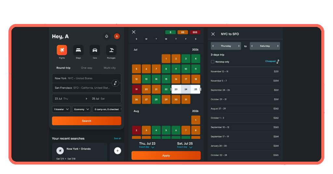Advance Thursday to the next weekday
Screen dimensions: 333x174
click(x=239, y=46)
